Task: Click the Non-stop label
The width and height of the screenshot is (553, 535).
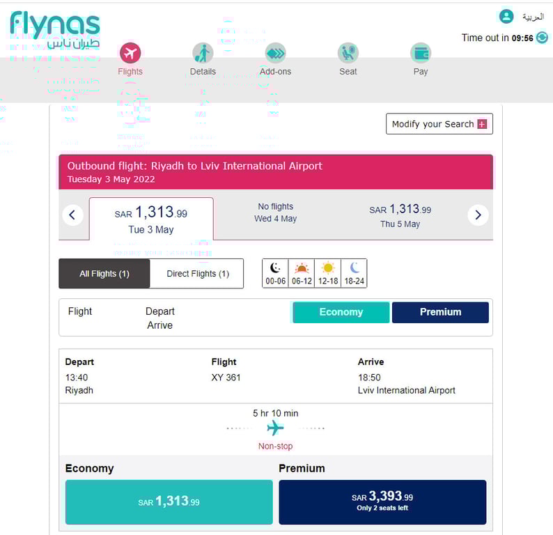Action: pos(275,446)
